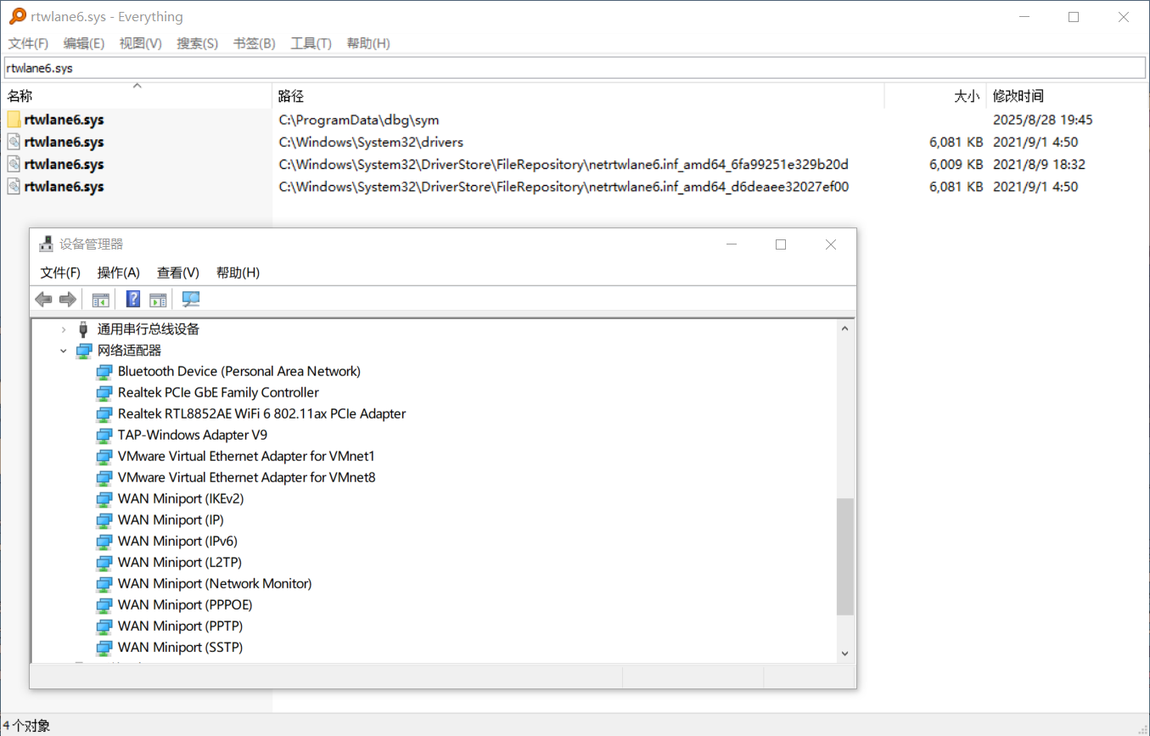Click the scroll-down arrow in Device Manager

(x=844, y=653)
